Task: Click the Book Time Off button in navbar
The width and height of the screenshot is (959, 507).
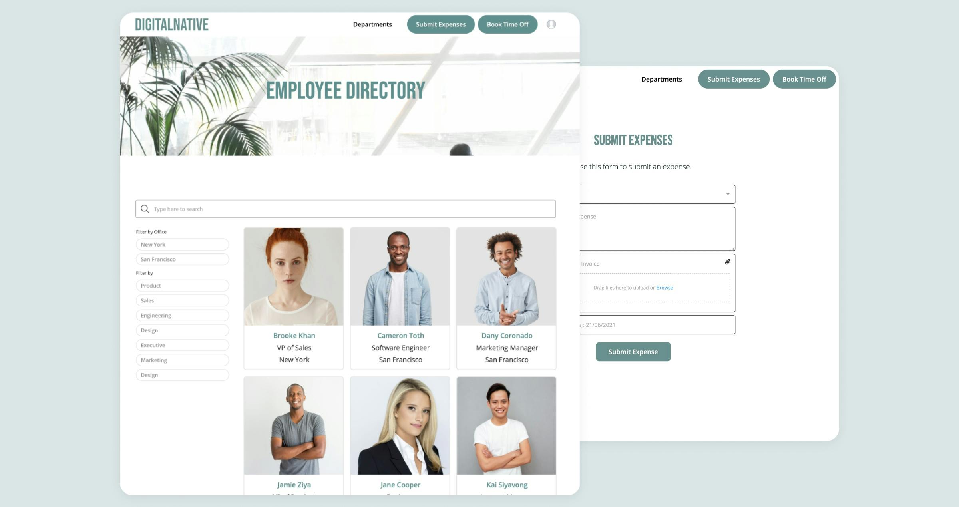Action: click(x=507, y=25)
